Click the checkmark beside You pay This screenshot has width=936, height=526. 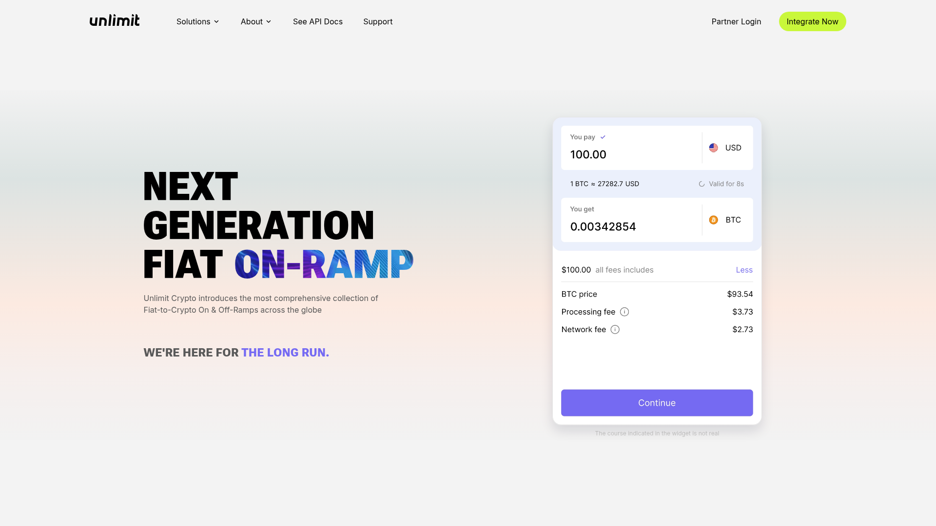[x=603, y=137]
